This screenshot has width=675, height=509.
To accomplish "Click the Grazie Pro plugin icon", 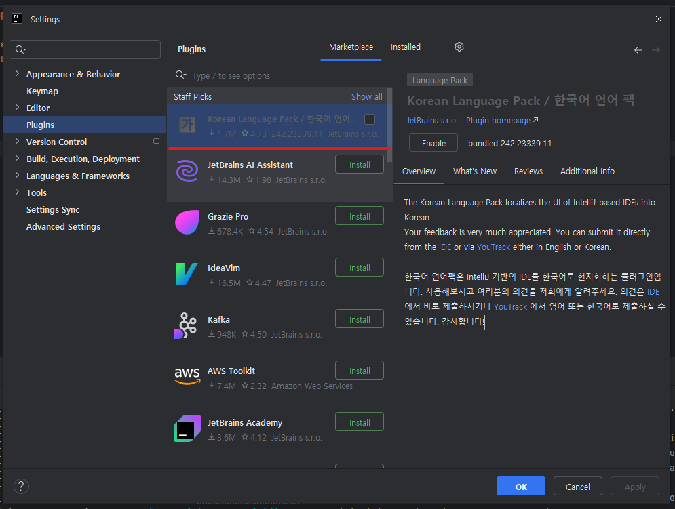I will coord(187,222).
